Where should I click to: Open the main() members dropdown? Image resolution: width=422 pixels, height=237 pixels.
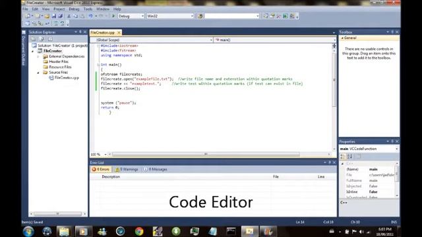(x=334, y=40)
